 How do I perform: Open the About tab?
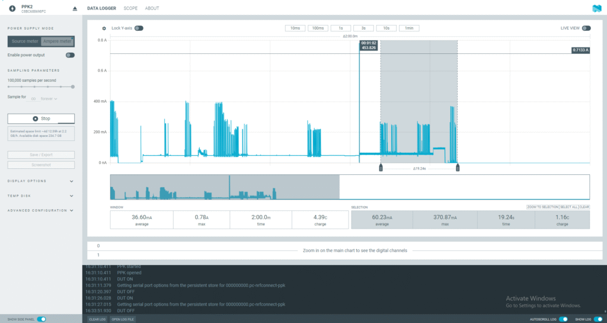point(152,9)
